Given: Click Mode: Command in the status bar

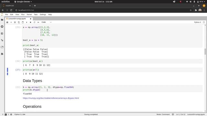Looking at the screenshot, I should click(163, 114).
